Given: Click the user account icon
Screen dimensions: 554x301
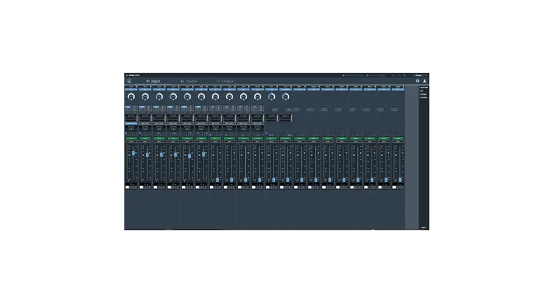Looking at the screenshot, I should pos(424,81).
